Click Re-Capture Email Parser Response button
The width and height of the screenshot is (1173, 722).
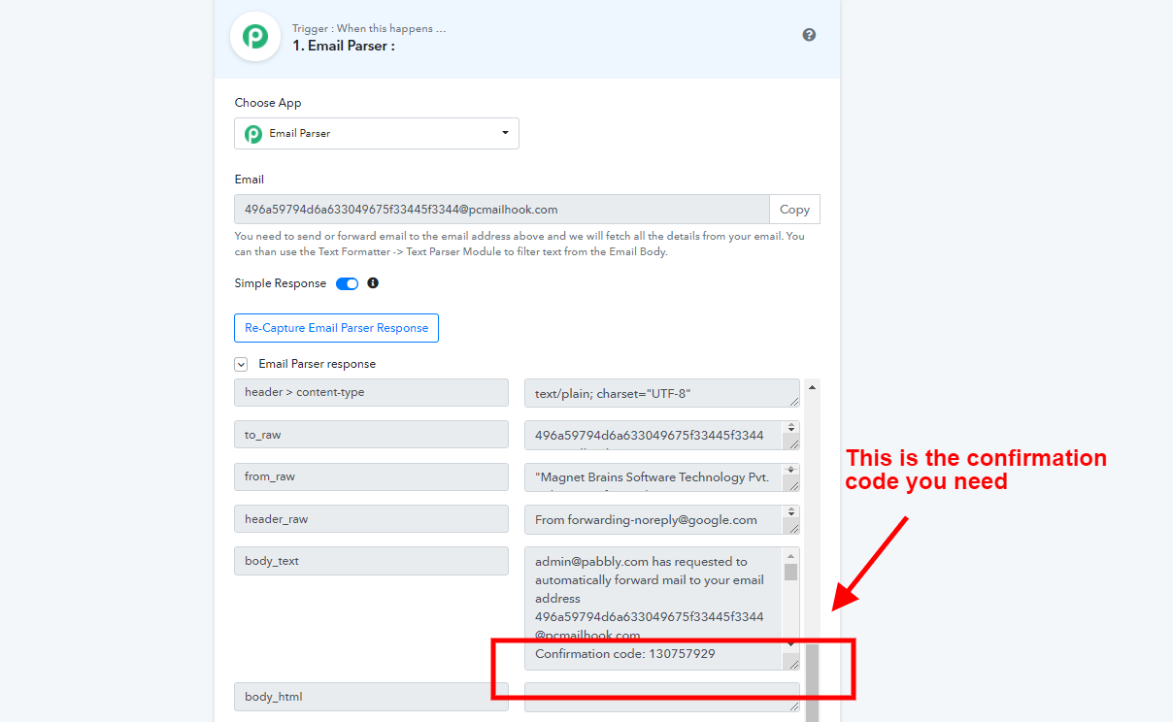336,328
